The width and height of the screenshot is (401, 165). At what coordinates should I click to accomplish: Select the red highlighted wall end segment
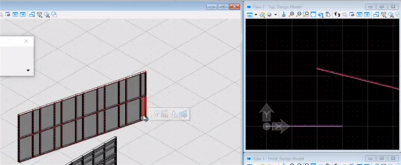point(144,107)
